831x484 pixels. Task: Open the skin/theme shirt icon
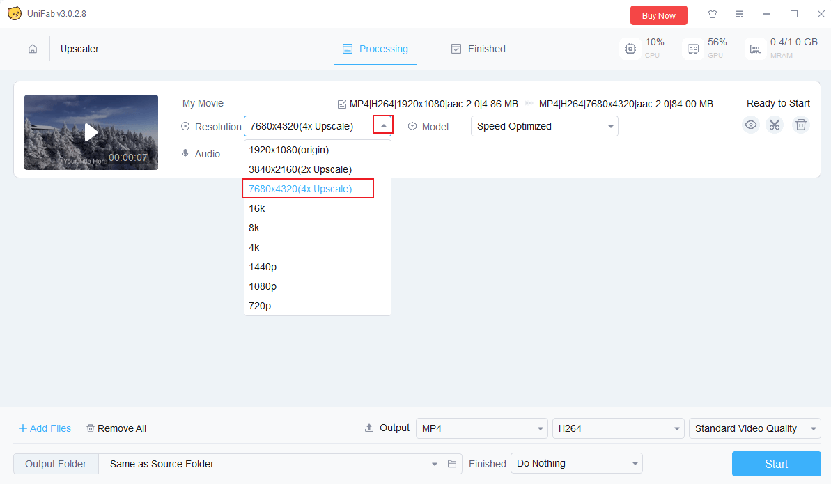(713, 15)
